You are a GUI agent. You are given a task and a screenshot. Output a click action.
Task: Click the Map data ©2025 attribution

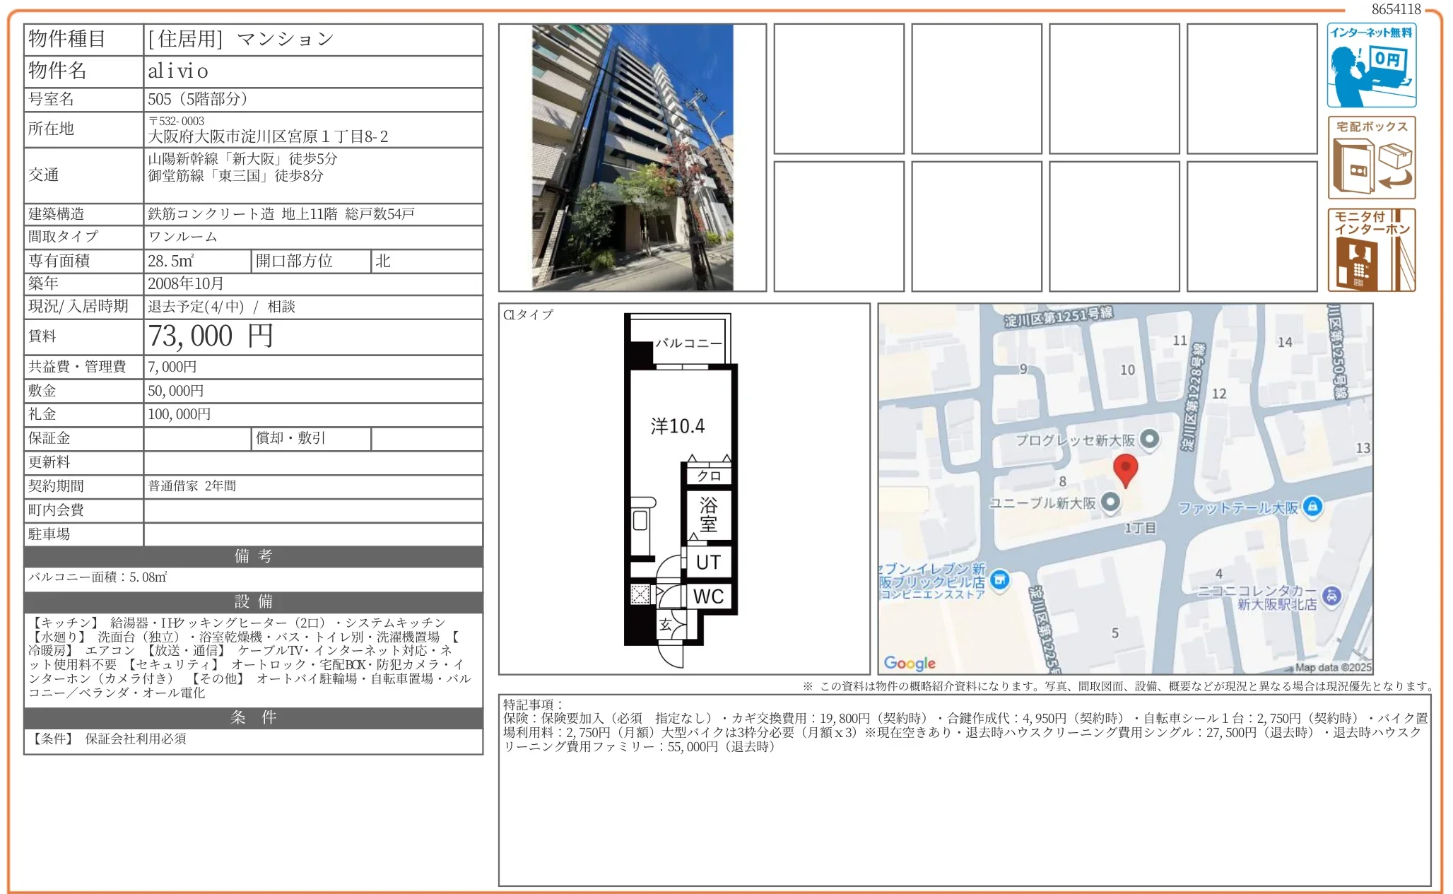(x=1332, y=667)
